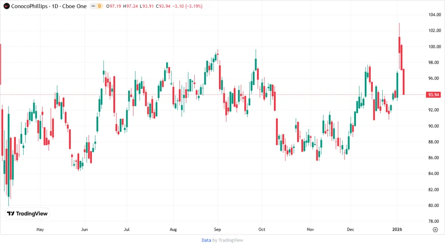The image size is (445, 246).
Task: Click the low value L93.91
Action: coord(147,6)
